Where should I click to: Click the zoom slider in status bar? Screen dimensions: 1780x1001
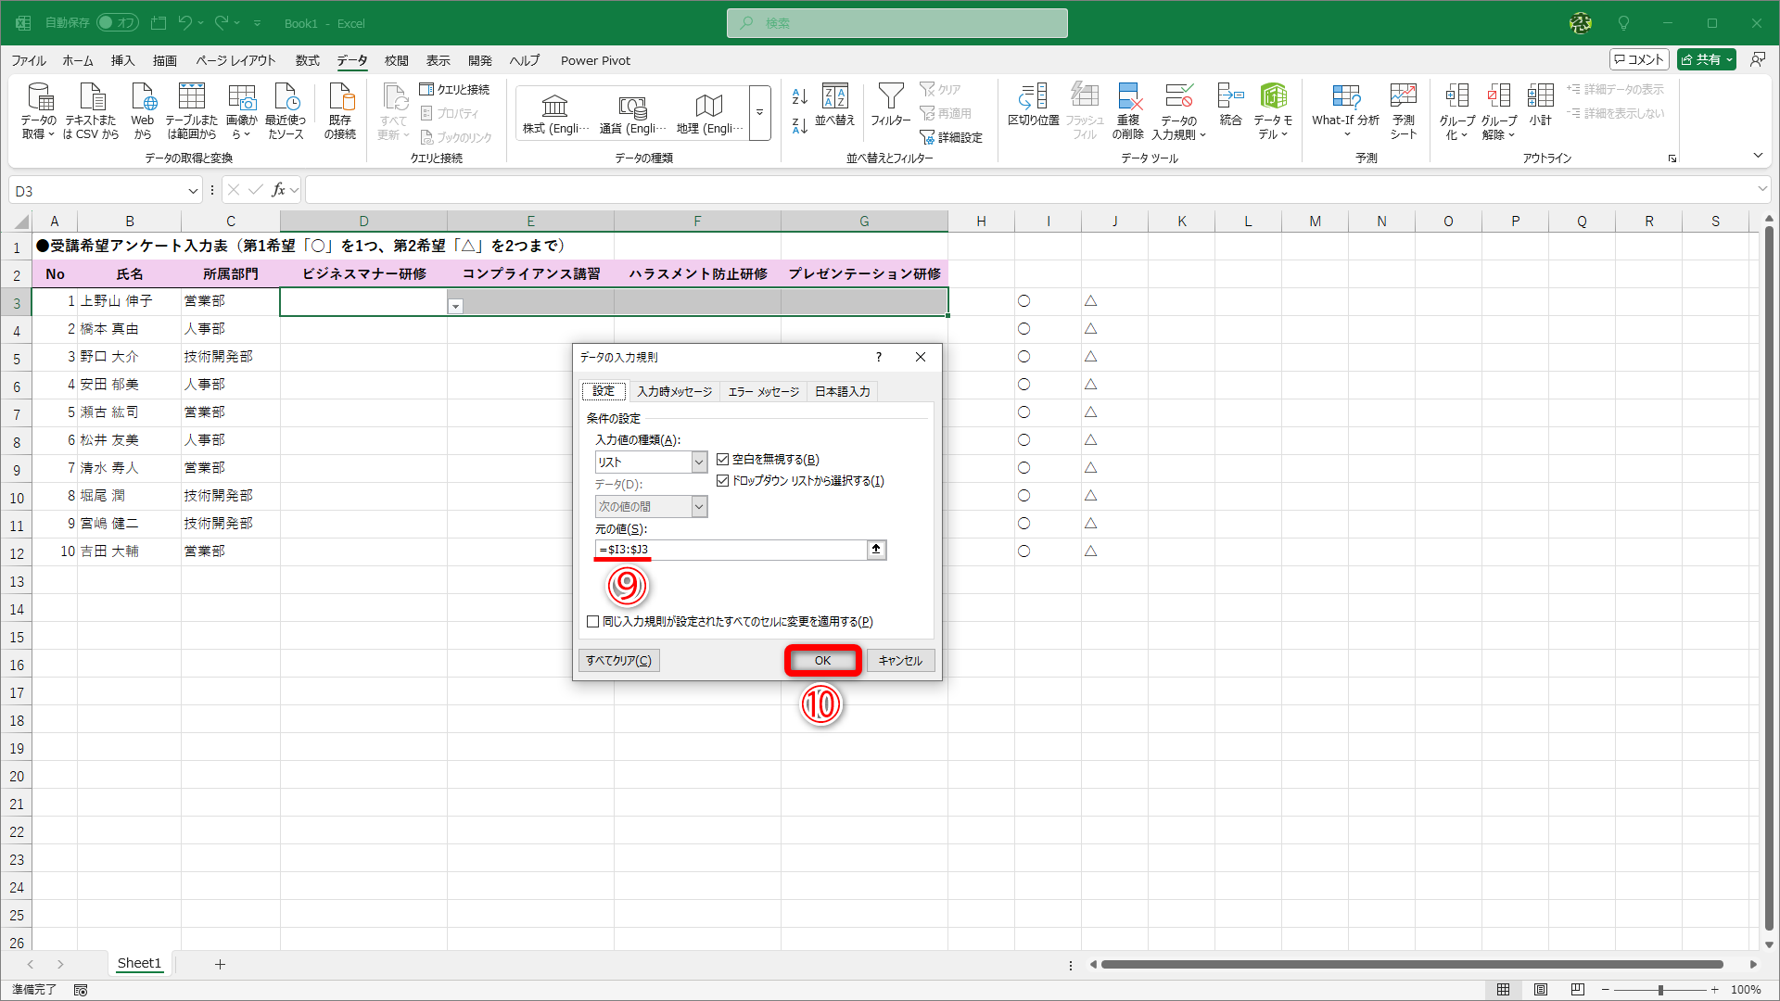click(x=1659, y=990)
